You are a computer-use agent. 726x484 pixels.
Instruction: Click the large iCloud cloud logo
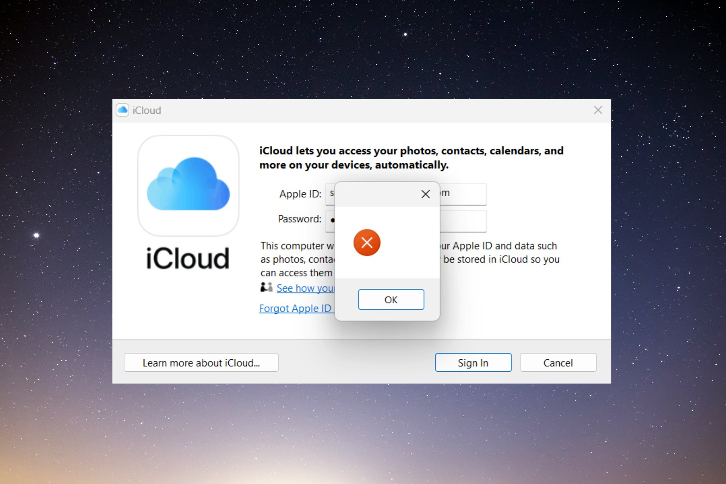[188, 185]
